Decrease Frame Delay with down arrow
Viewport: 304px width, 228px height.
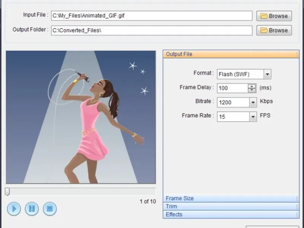point(252,90)
